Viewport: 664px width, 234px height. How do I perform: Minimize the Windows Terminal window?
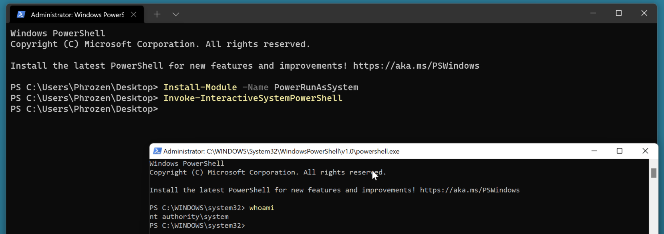(593, 13)
